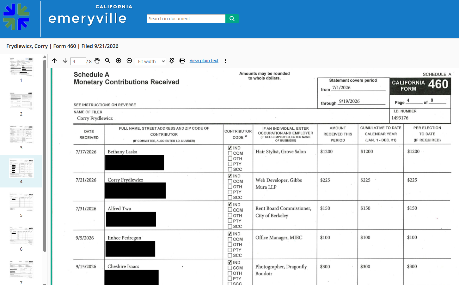459x285 pixels.
Task: Activate the hand pan tool
Action: coord(97,61)
